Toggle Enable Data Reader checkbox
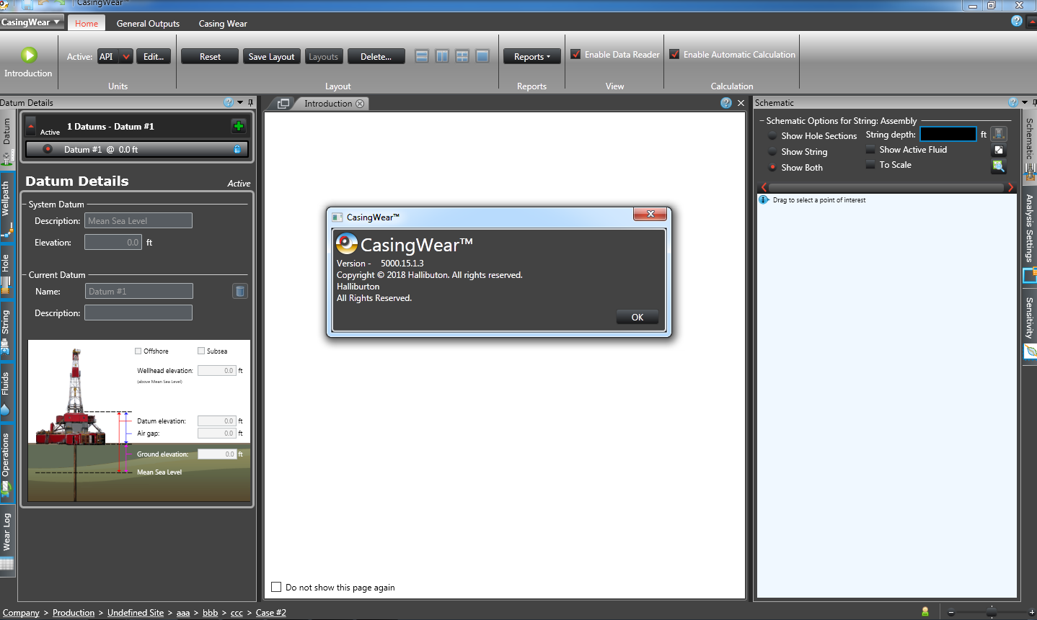Screen dimensions: 1037x620 [575, 54]
